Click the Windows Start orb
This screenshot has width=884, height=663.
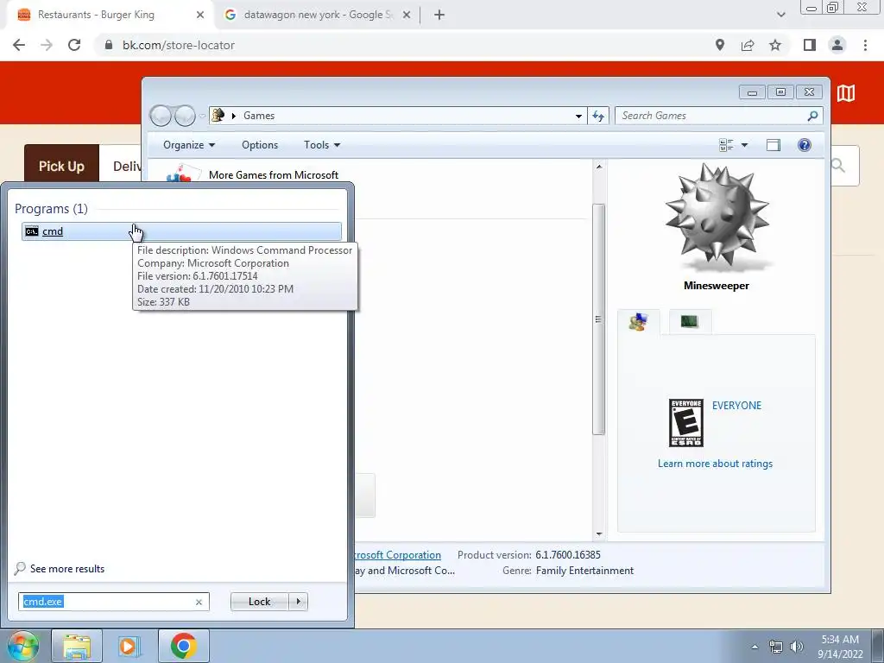22,646
